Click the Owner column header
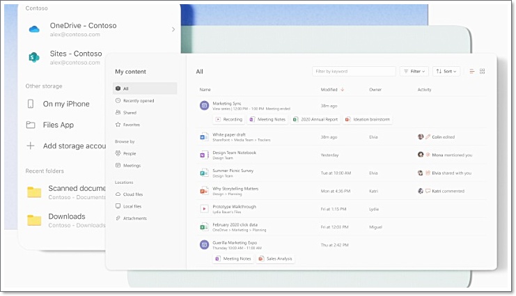Viewport: 516px width, 296px height. tap(375, 90)
